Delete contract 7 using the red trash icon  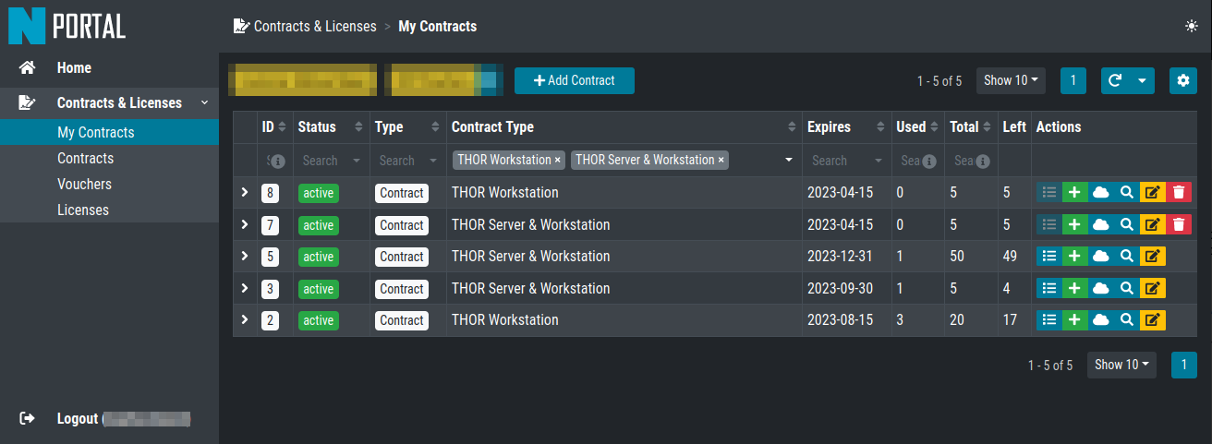click(1179, 224)
